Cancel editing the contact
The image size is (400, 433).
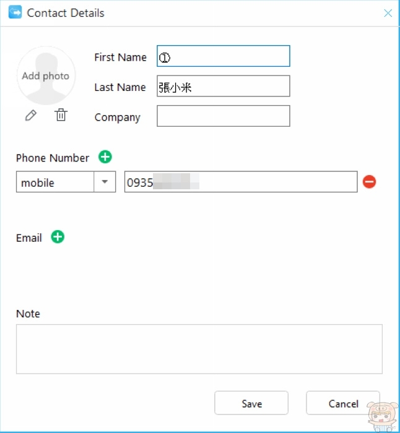pyautogui.click(x=343, y=403)
